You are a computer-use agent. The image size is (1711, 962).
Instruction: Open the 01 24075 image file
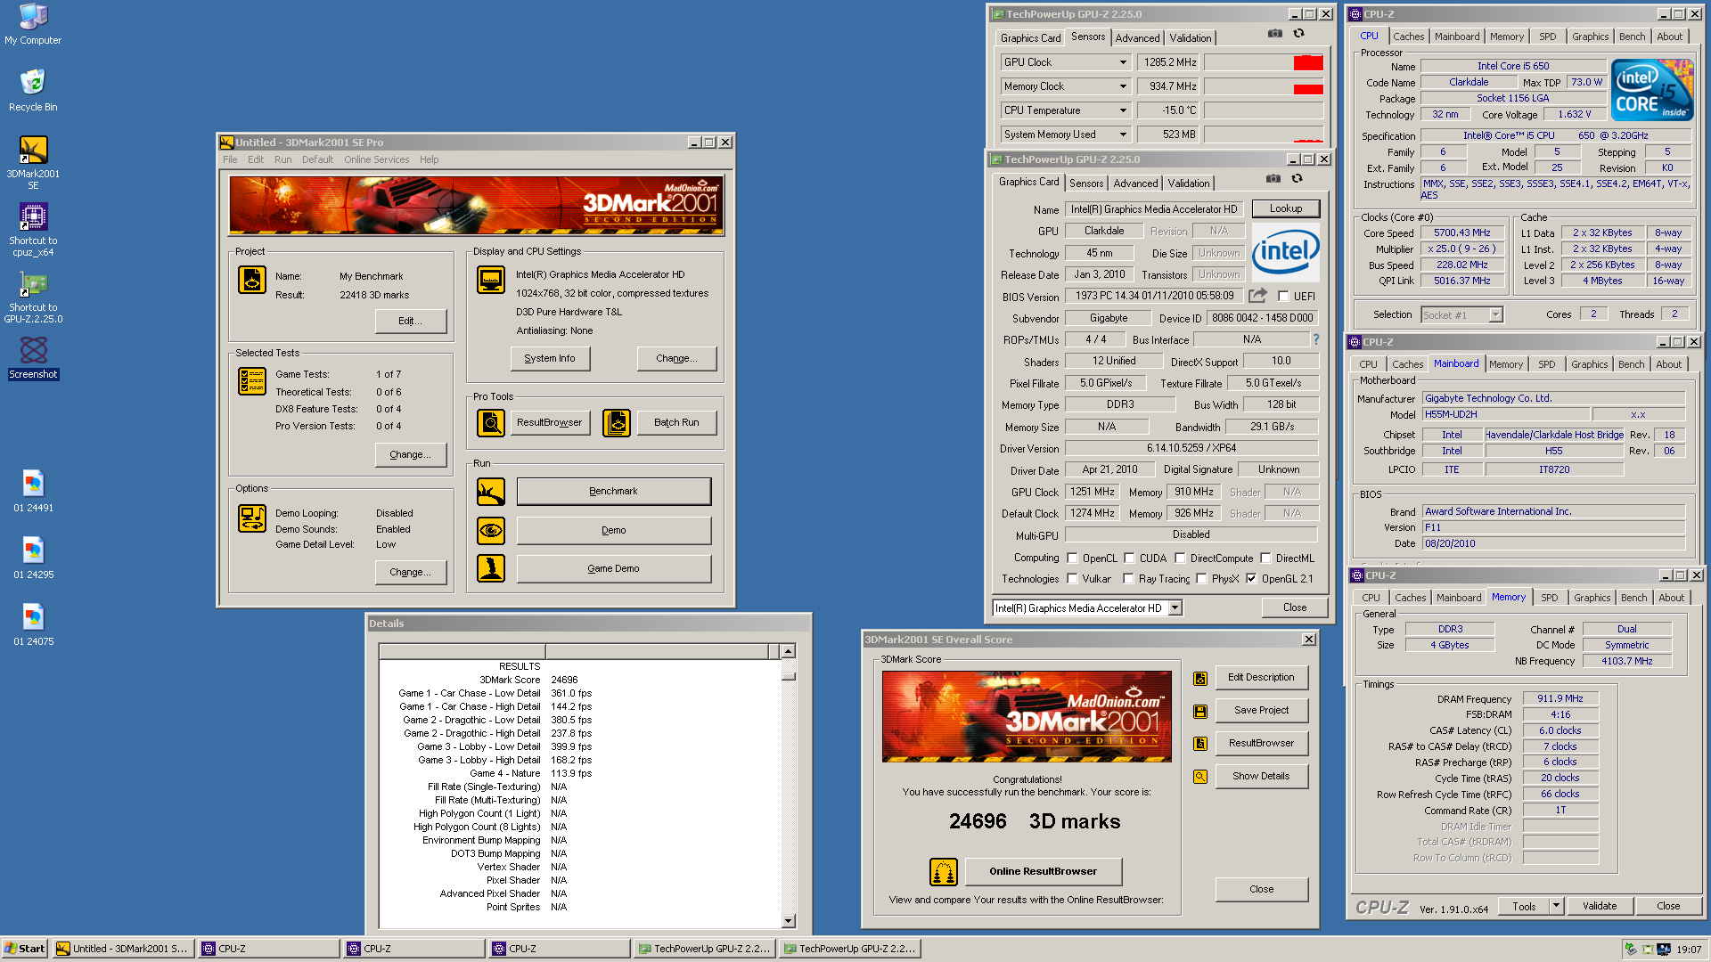coord(33,625)
